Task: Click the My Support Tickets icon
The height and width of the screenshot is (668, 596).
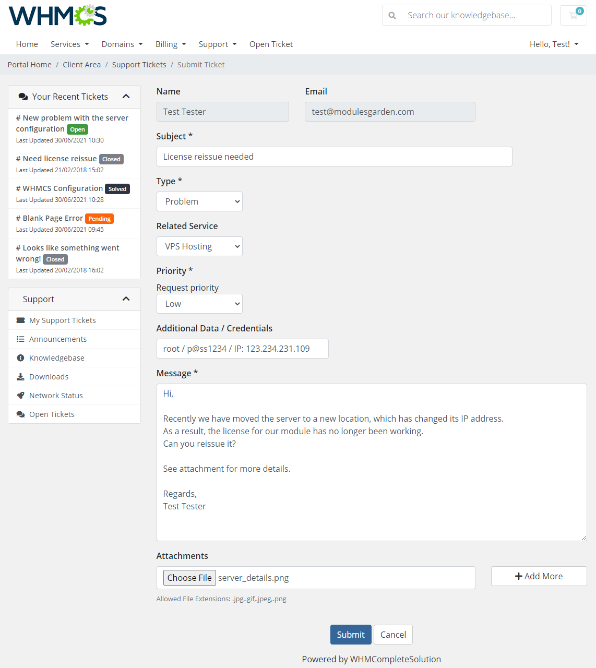Action: 20,320
